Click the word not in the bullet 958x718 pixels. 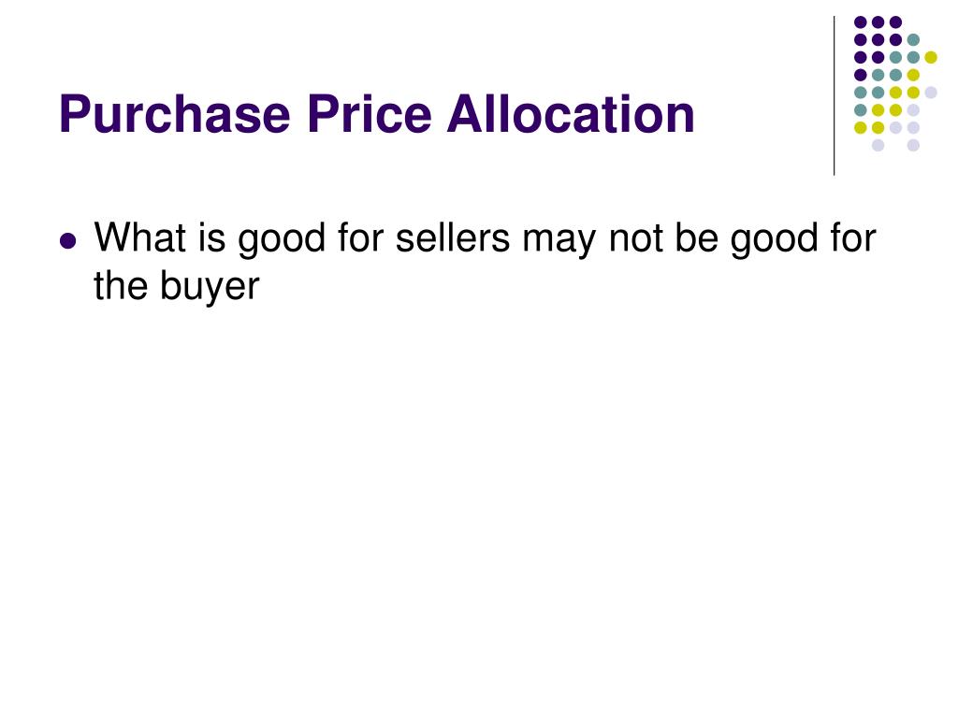[x=635, y=237]
